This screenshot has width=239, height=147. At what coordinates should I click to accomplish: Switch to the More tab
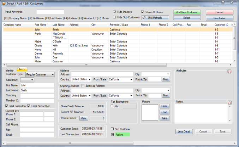click(22, 69)
